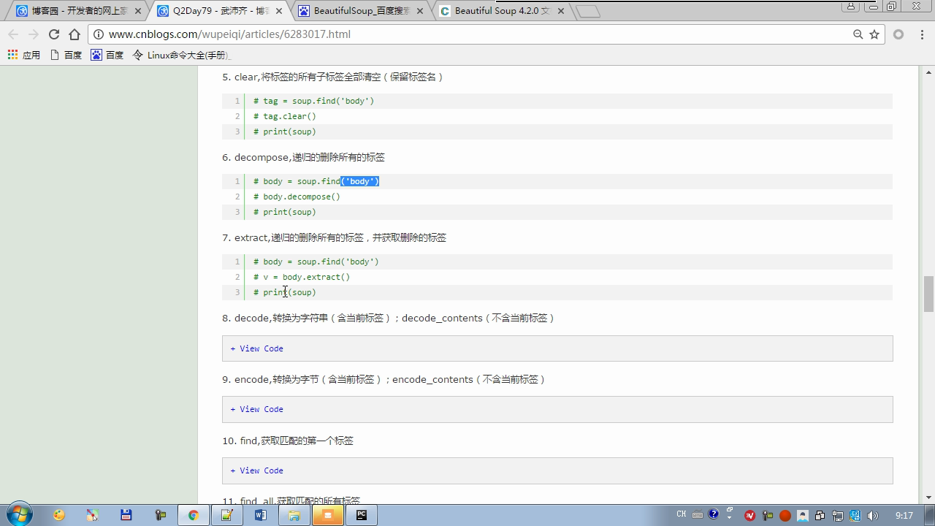Expand View Code under find section
Image resolution: width=935 pixels, height=526 pixels.
(x=257, y=470)
